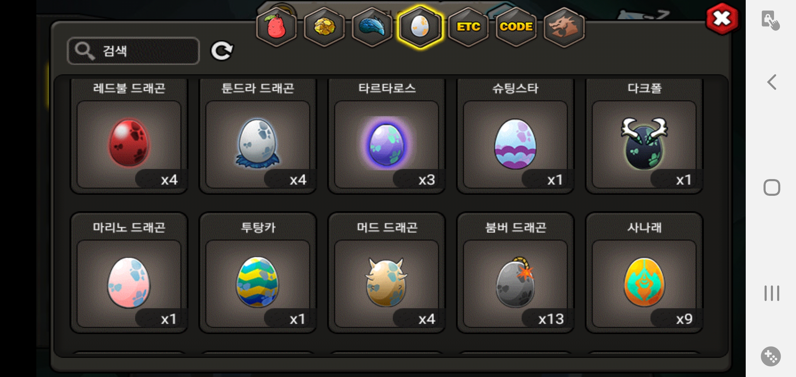Click the 검색 search field
The image size is (796, 377).
[133, 51]
